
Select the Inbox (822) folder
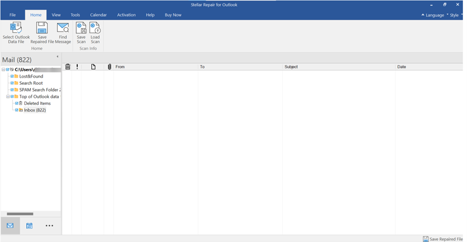(35, 110)
